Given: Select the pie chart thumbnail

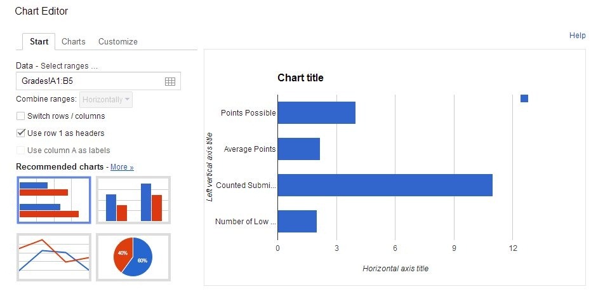Looking at the screenshot, I should 133,257.
